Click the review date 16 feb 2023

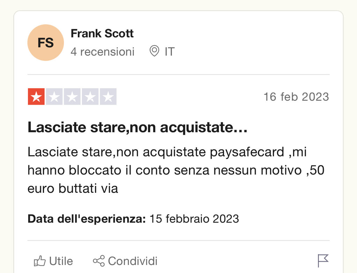(296, 97)
